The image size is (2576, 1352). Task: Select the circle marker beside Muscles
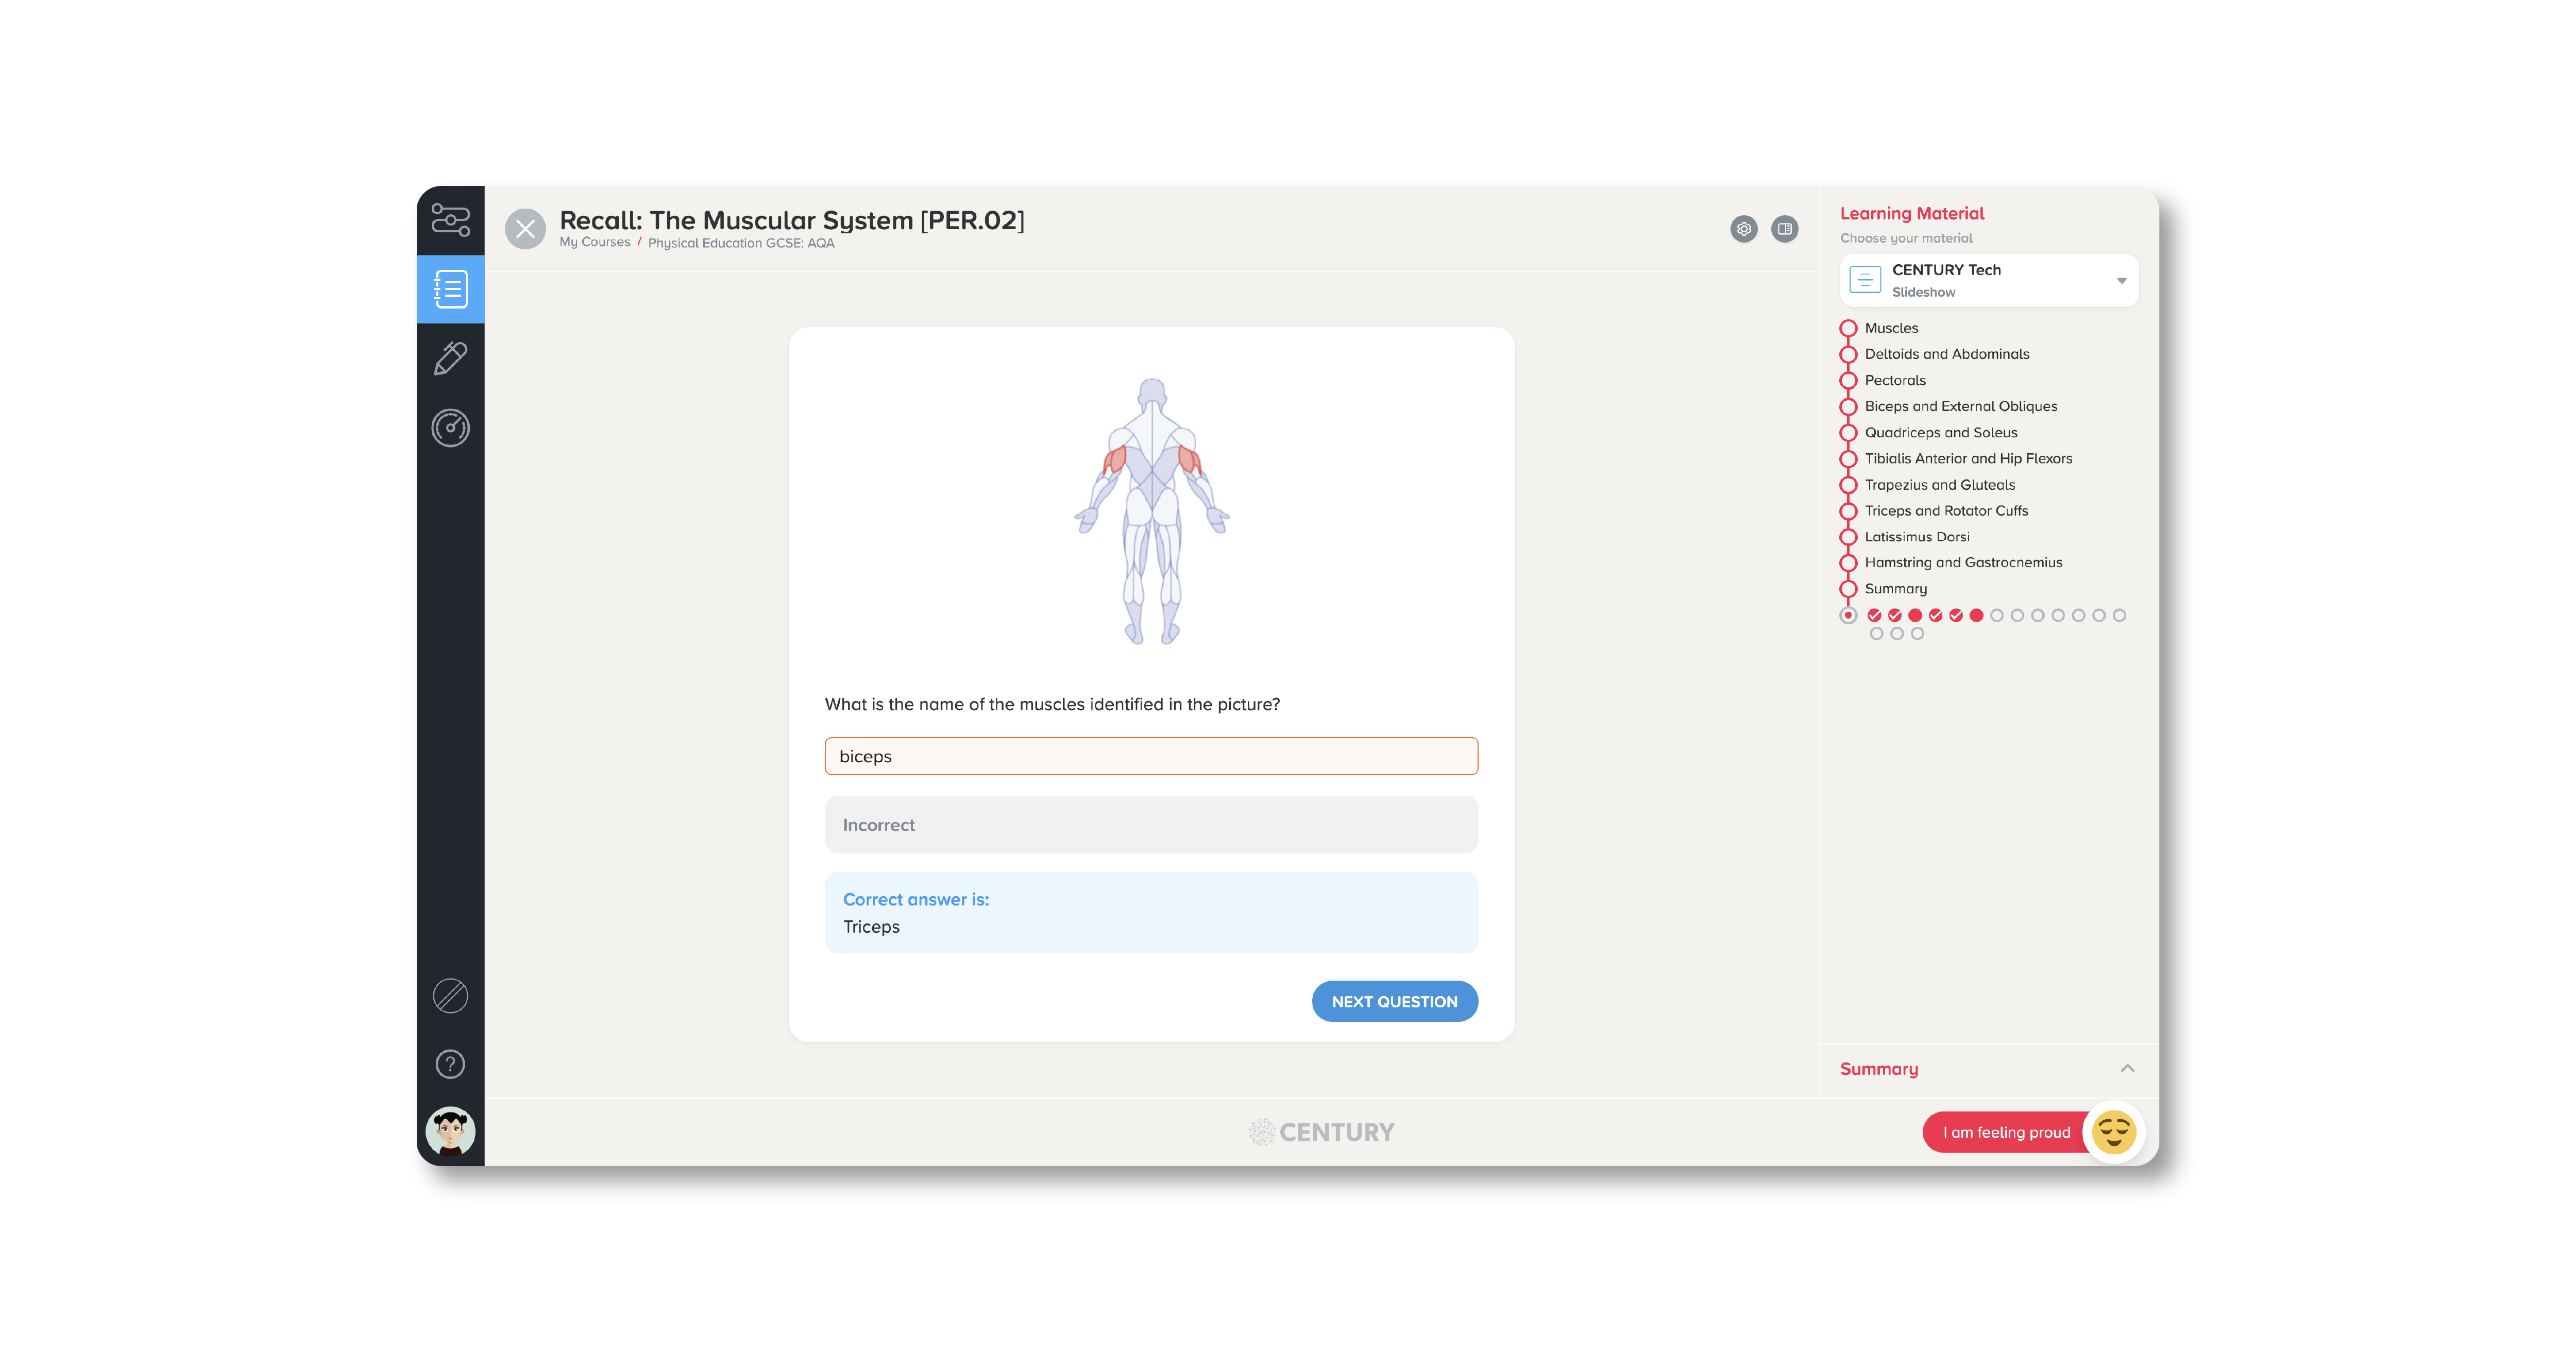(1848, 328)
